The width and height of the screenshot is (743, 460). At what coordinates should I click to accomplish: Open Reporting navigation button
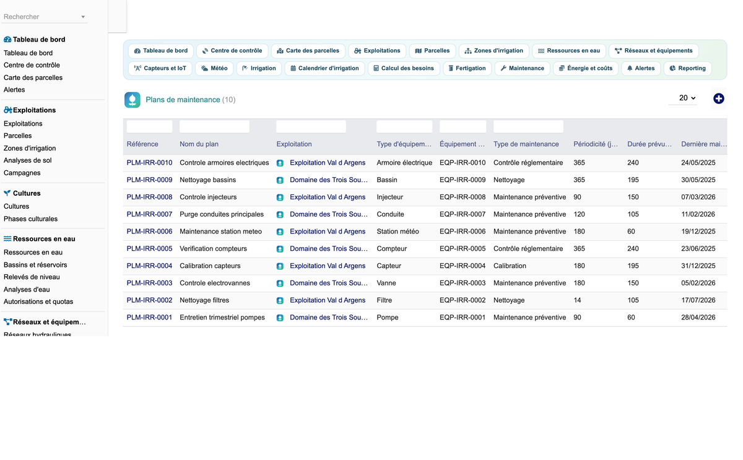point(688,68)
